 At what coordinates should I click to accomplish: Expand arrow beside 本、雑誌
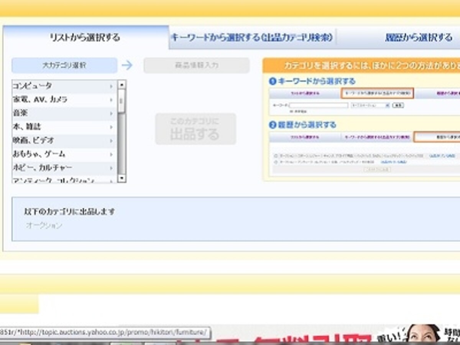112,127
